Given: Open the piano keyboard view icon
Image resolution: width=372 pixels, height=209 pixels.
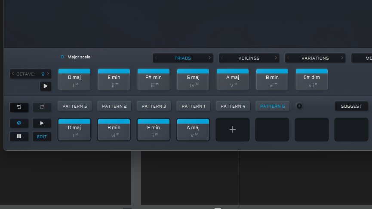Looking at the screenshot, I should pos(19,136).
